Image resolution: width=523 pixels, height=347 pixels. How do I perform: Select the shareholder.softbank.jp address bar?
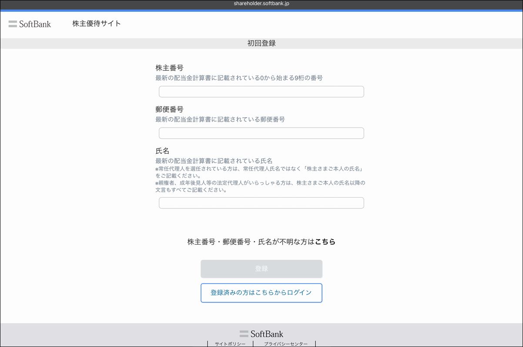click(261, 4)
